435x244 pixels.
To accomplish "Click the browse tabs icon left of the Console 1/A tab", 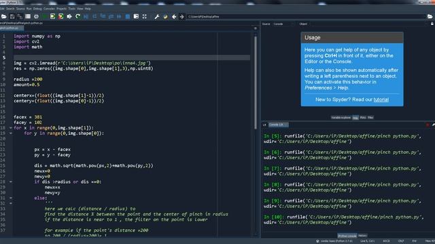I will coord(264,125).
